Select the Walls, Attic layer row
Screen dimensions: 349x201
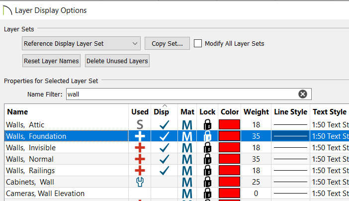point(176,125)
